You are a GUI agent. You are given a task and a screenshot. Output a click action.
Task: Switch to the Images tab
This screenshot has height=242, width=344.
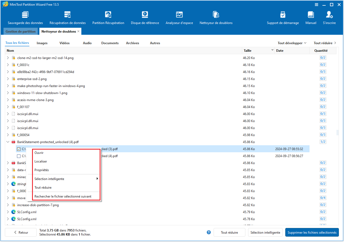42,43
